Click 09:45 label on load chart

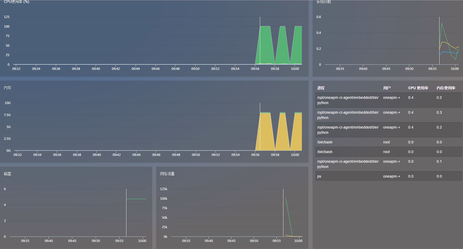[x=386, y=69]
